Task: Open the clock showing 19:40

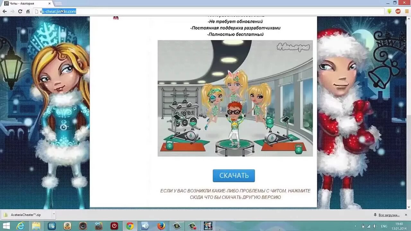Action: [399, 226]
